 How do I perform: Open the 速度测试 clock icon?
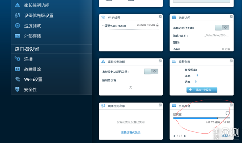(17, 26)
